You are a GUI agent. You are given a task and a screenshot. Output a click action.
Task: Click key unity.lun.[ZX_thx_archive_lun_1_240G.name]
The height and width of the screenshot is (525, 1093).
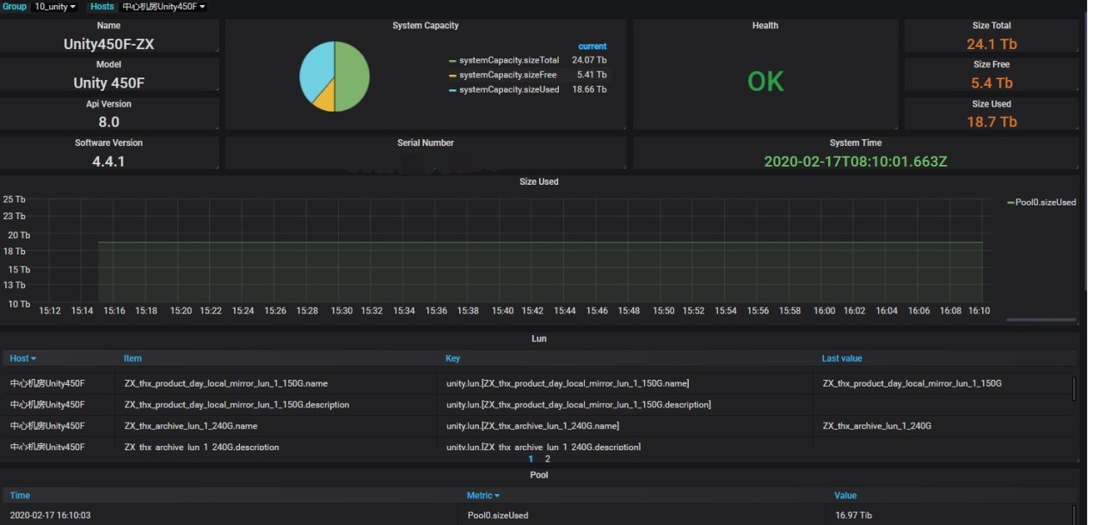click(532, 426)
